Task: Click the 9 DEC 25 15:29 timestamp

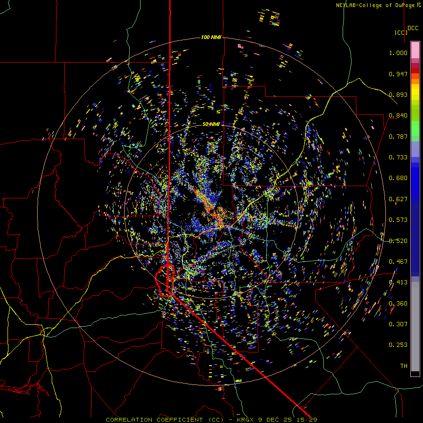Action: pos(287,420)
